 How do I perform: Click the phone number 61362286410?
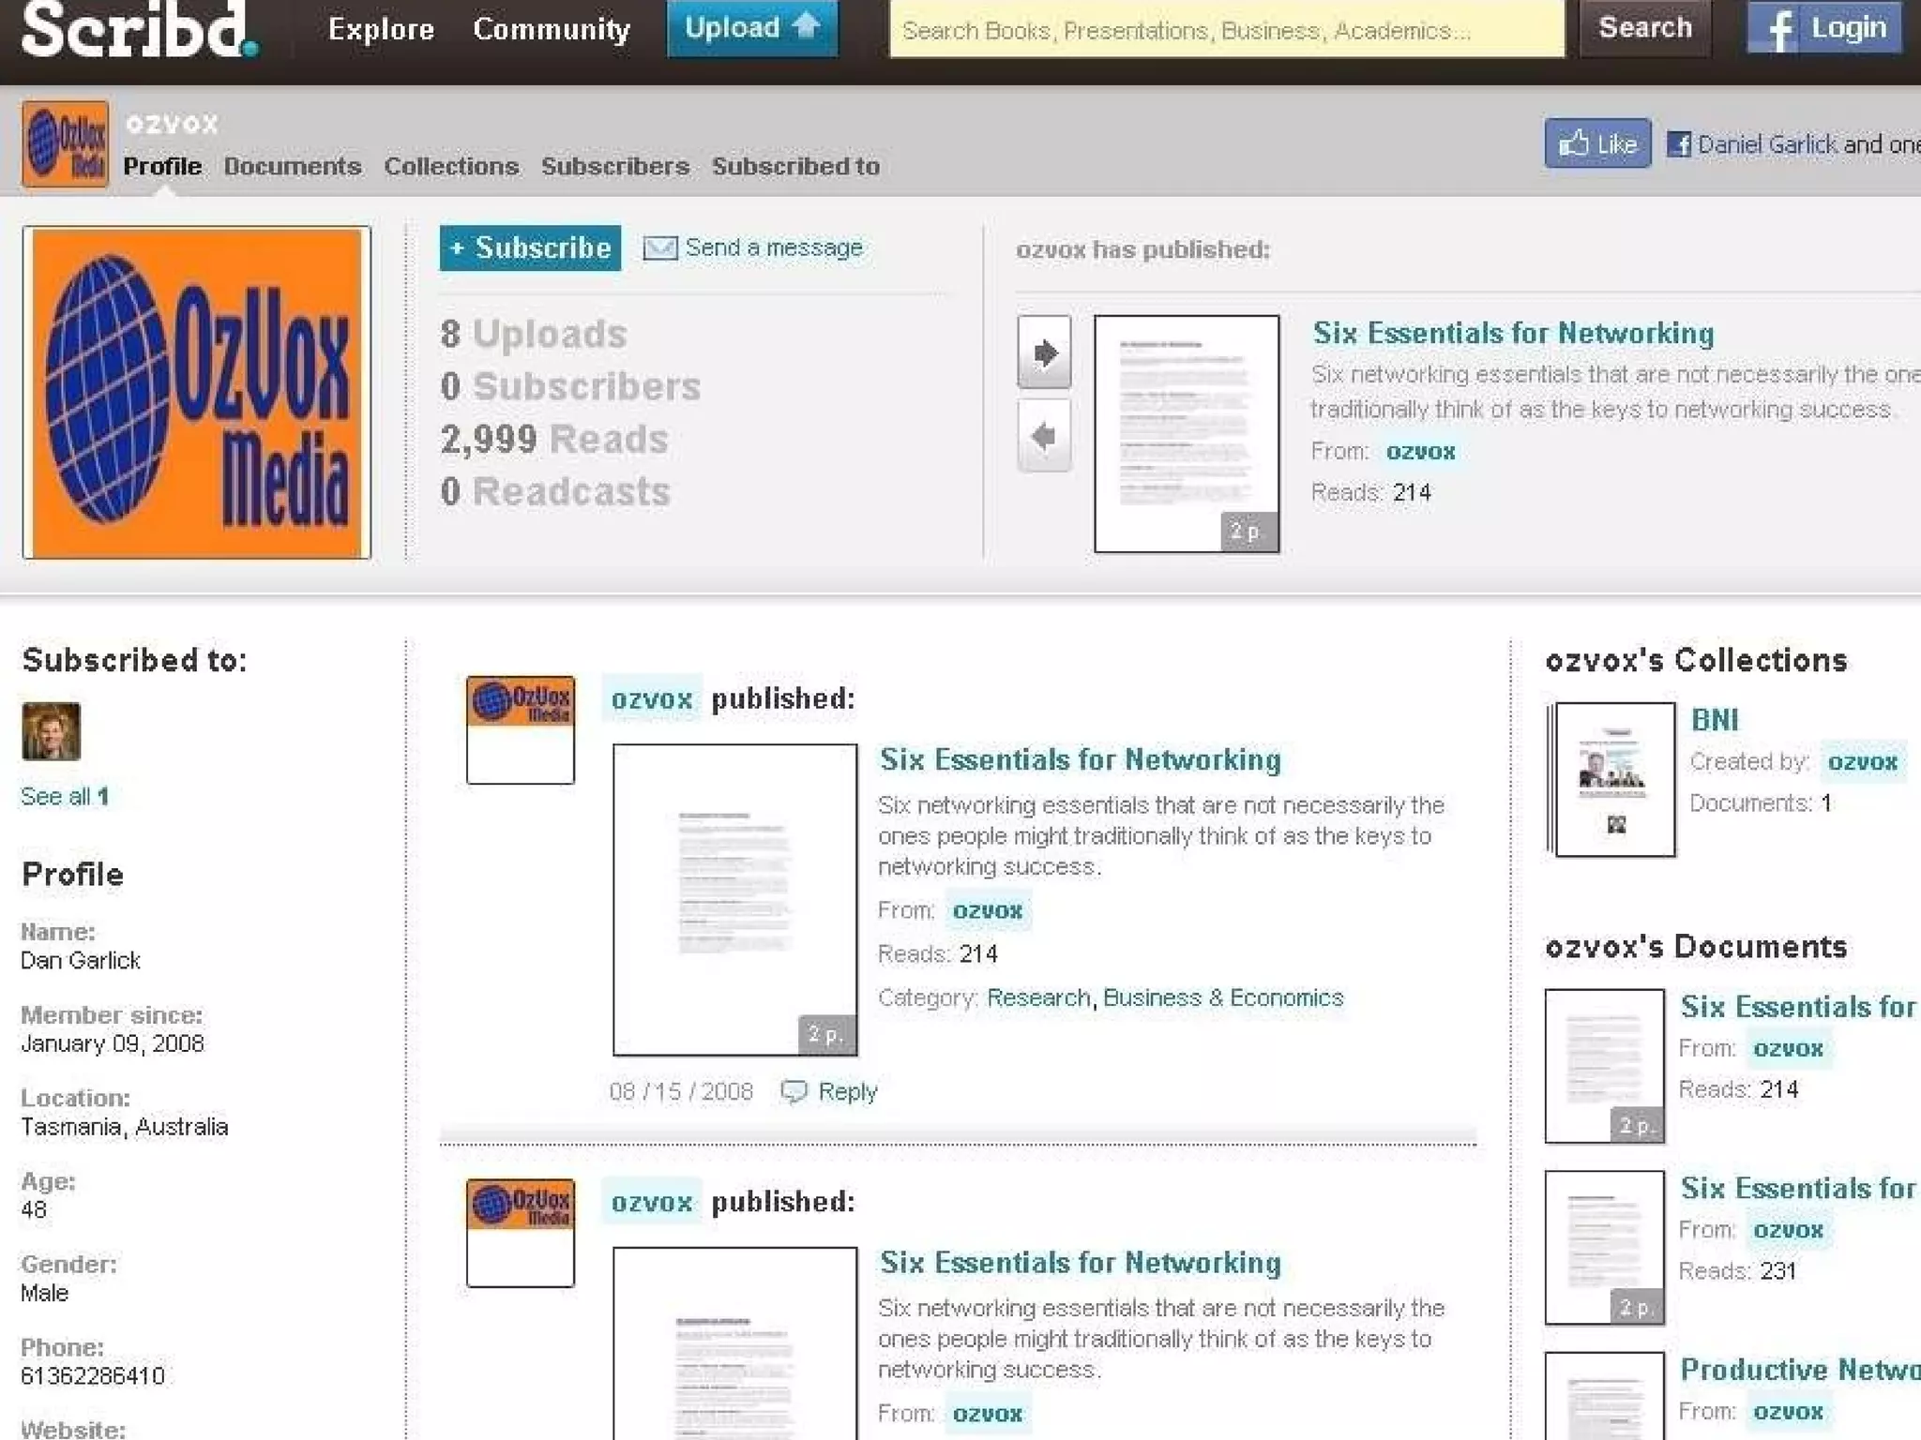pos(93,1376)
